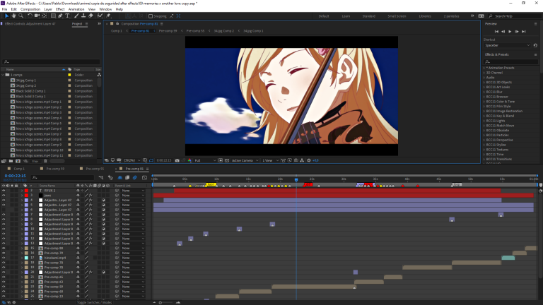
Task: Select the Clone Stamp tool
Action: click(83, 16)
